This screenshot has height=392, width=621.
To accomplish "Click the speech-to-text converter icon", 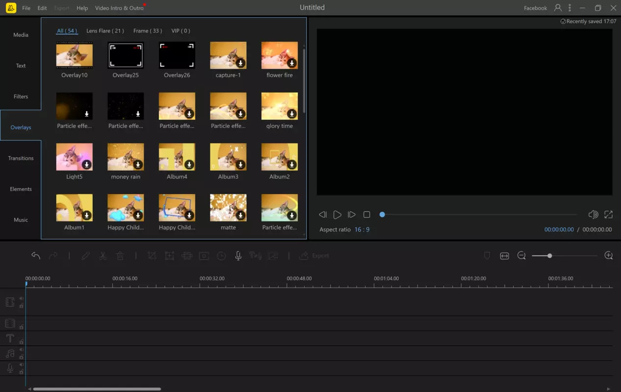I will pyautogui.click(x=255, y=255).
